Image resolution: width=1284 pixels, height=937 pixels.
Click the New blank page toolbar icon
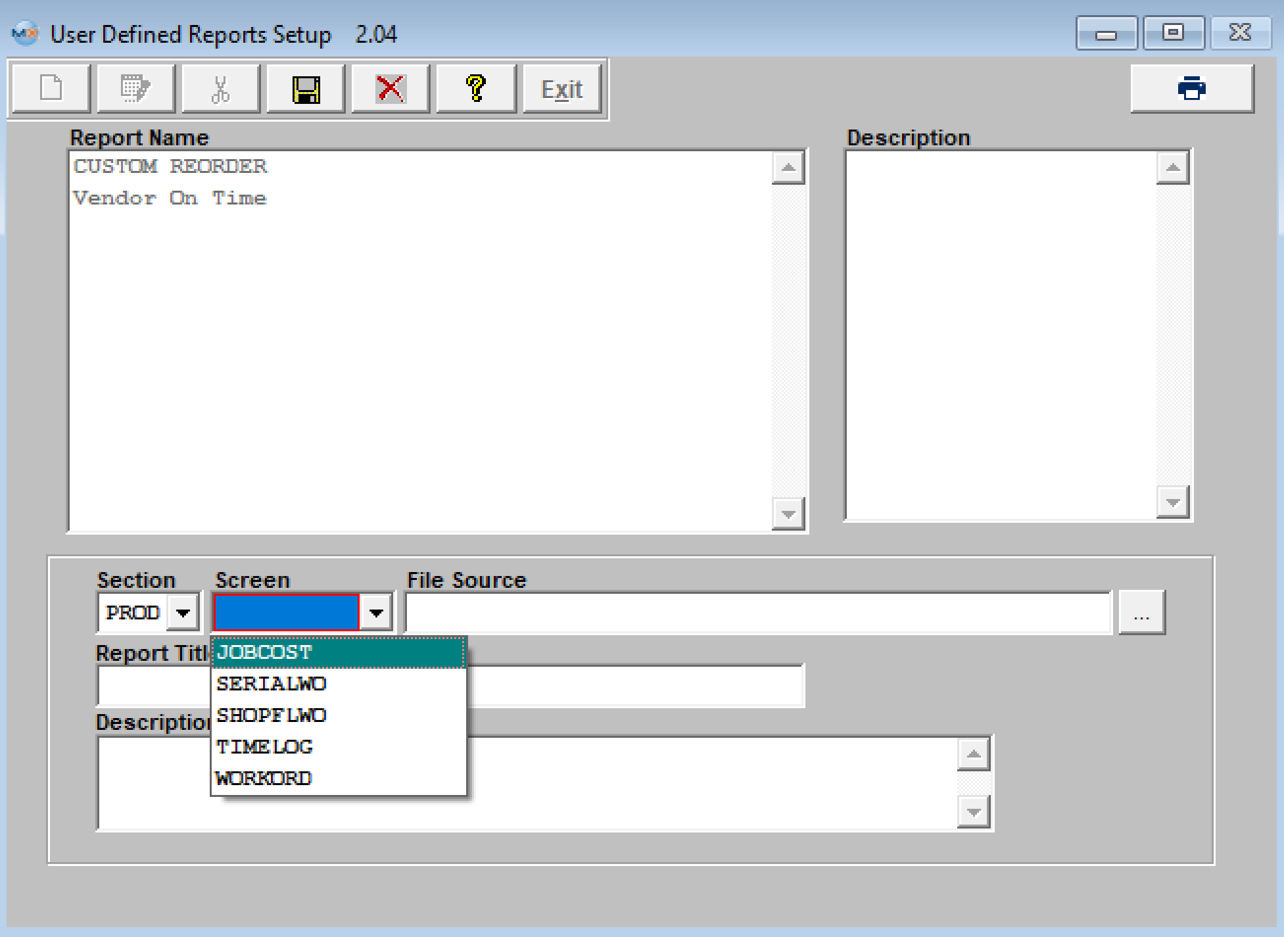[51, 88]
